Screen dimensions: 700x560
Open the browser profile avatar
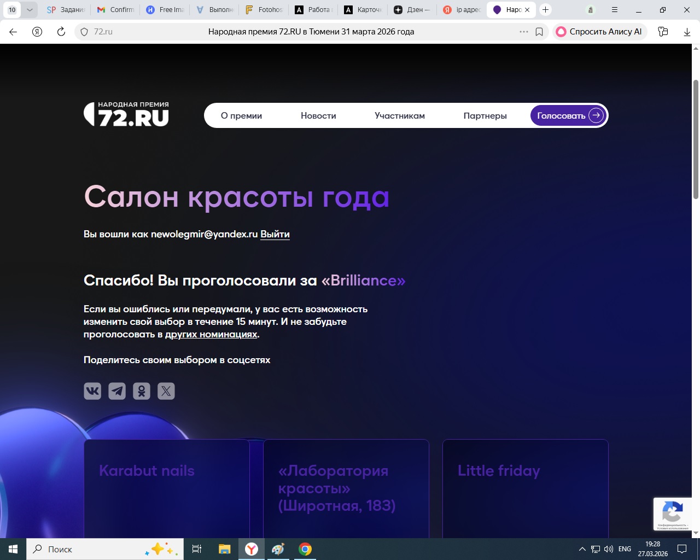591,10
